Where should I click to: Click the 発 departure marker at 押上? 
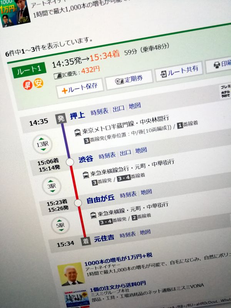point(61,119)
